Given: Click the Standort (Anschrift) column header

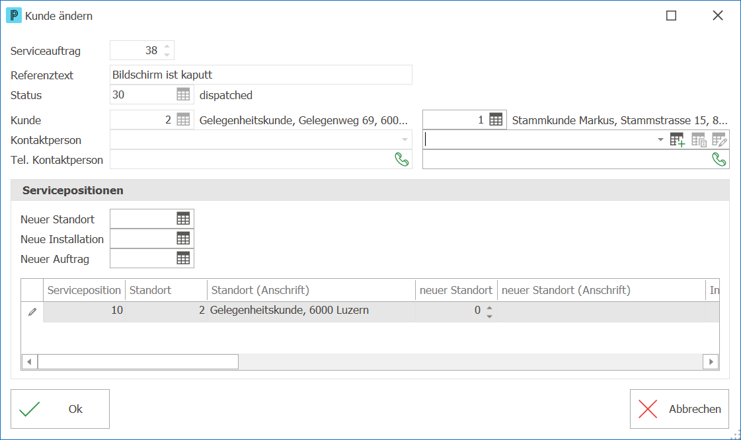Looking at the screenshot, I should point(311,290).
